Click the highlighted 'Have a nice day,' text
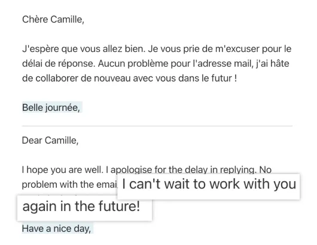The width and height of the screenshot is (317, 245). (56, 229)
